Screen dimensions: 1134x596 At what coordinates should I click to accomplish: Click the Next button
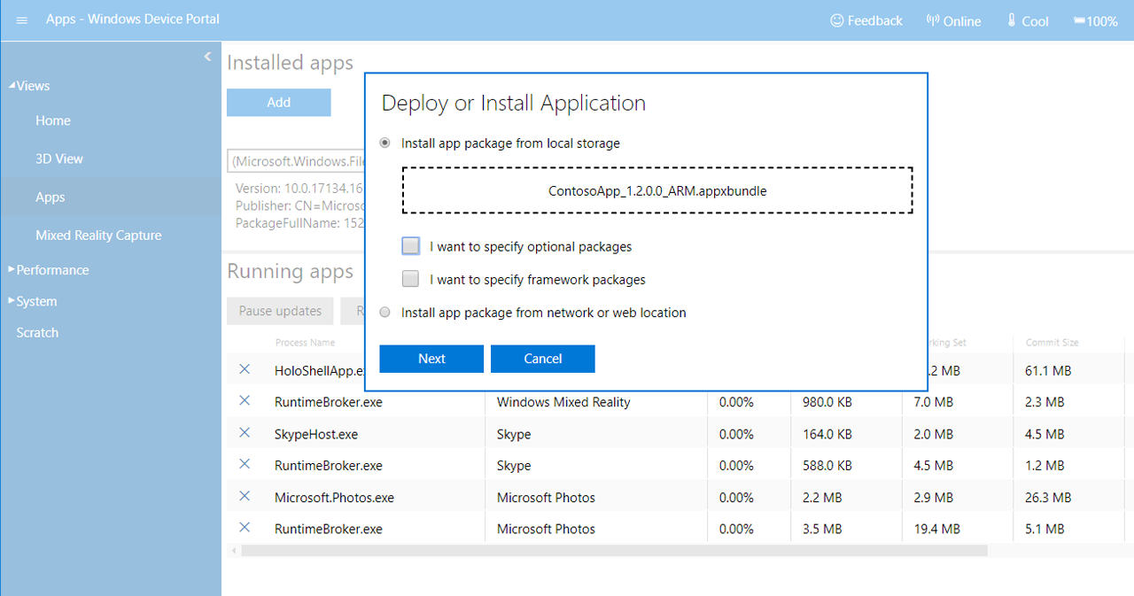[431, 359]
